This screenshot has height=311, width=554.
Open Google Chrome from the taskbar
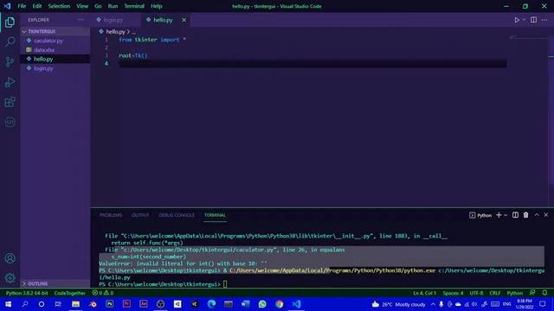point(279,304)
